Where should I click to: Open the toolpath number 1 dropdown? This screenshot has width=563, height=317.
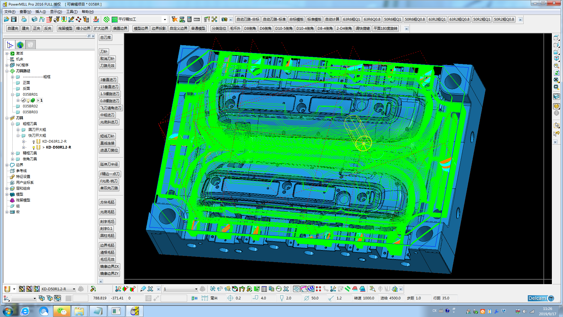pos(196,289)
